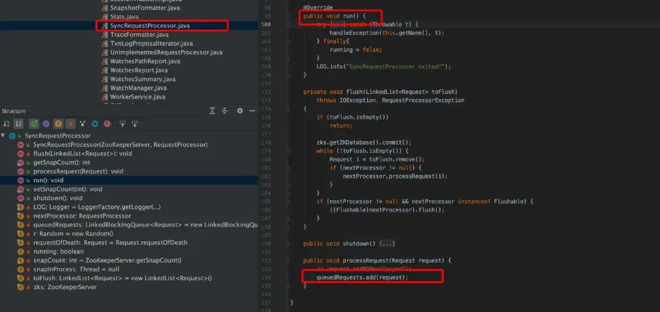660x312 pixels.
Task: Toggle Show Non-Public red lock icon
Action: coord(70,124)
